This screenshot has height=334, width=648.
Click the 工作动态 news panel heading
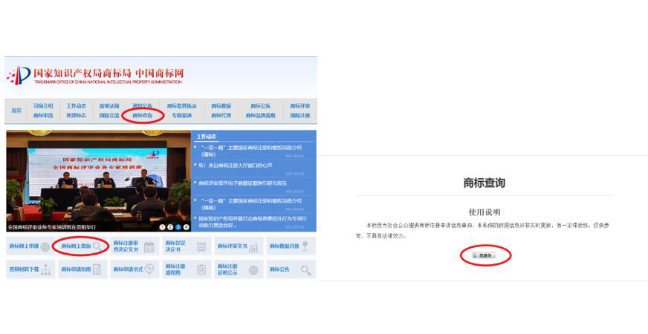pyautogui.click(x=207, y=137)
